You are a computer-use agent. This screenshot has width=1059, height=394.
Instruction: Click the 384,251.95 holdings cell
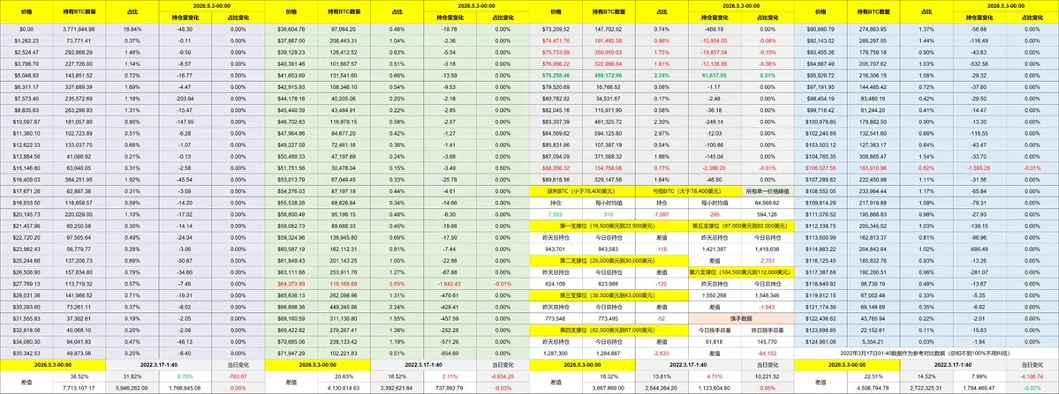[79, 180]
